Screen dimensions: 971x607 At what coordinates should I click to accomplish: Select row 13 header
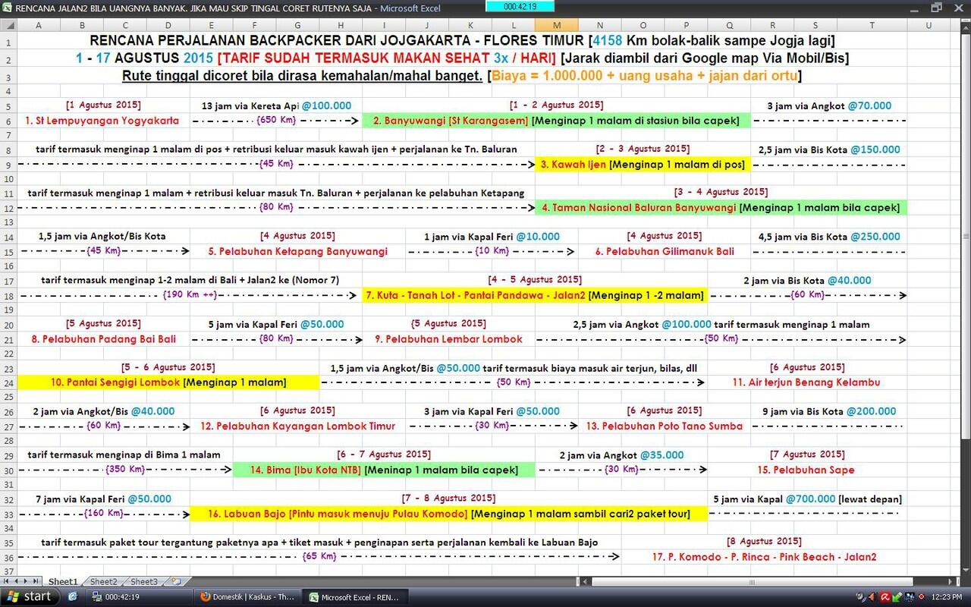[x=8, y=222]
